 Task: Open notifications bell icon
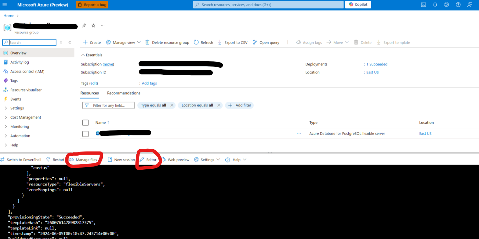[435, 5]
